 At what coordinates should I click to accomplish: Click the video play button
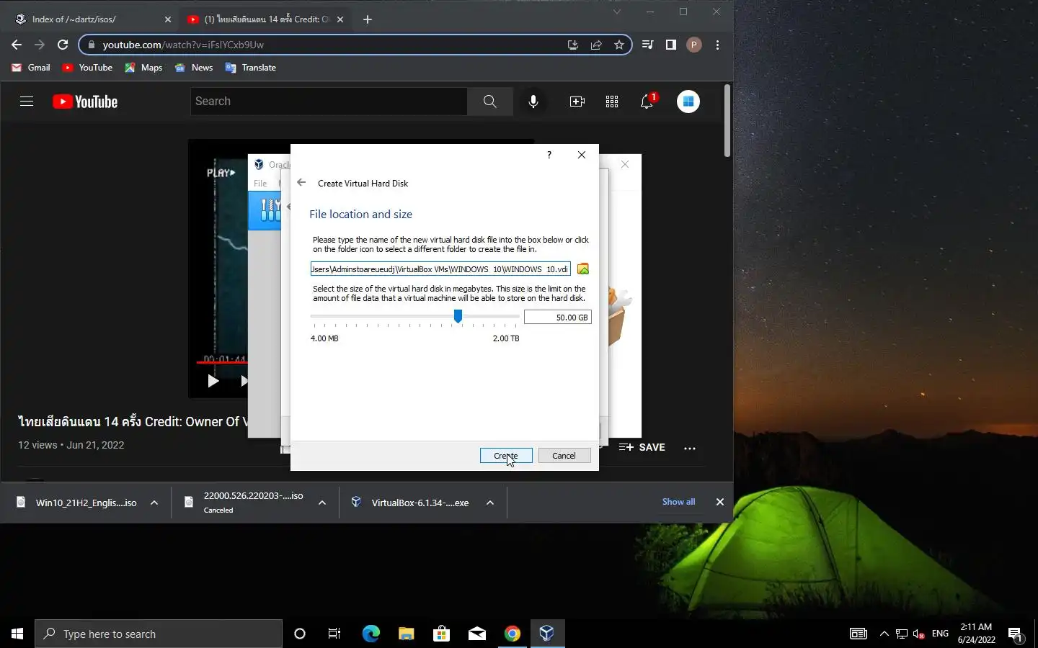[213, 381]
